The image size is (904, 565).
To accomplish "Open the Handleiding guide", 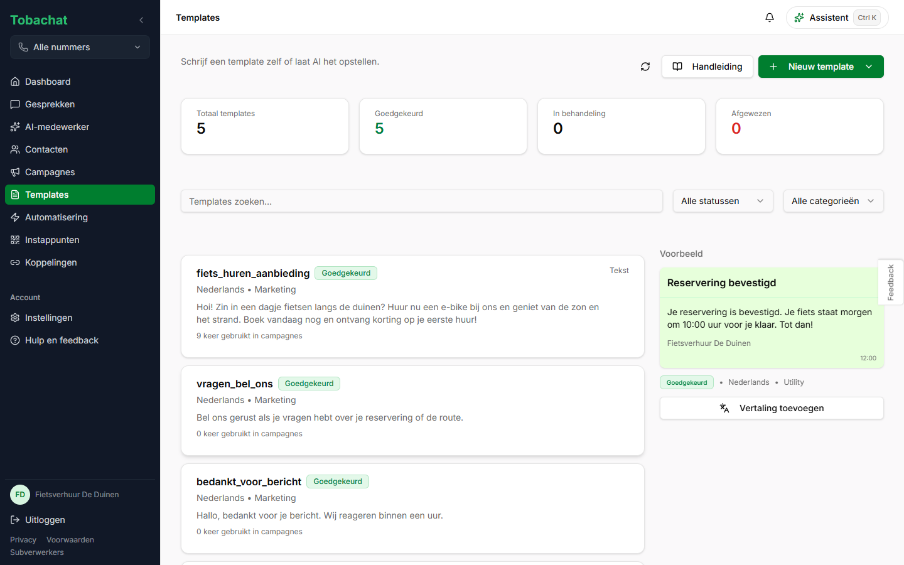I will pos(708,67).
